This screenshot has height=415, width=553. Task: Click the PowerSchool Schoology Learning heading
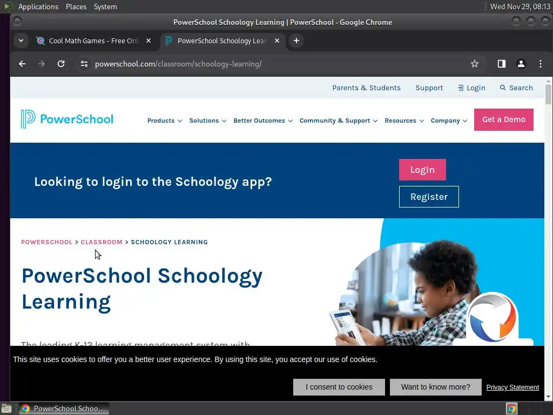click(x=142, y=289)
